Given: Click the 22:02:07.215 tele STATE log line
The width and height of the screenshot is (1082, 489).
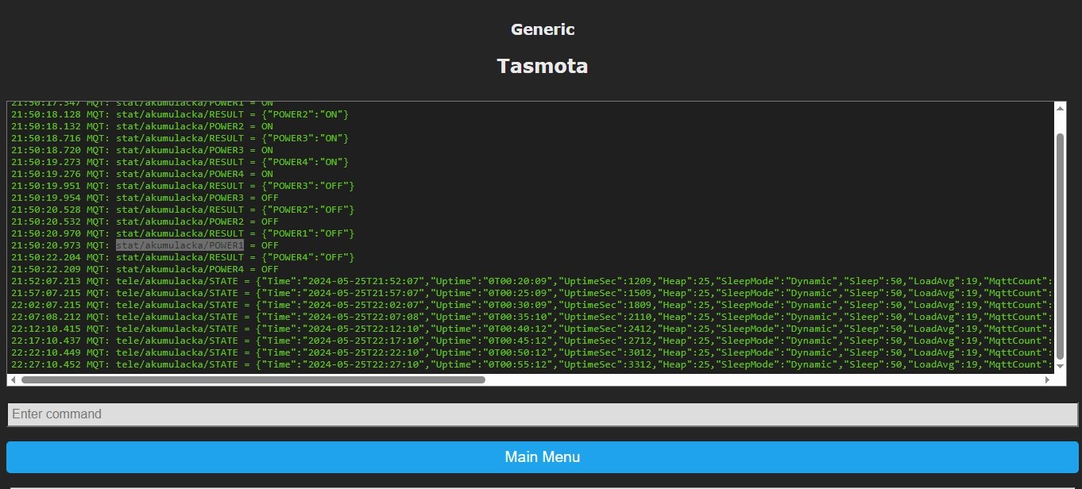Looking at the screenshot, I should pos(531,305).
